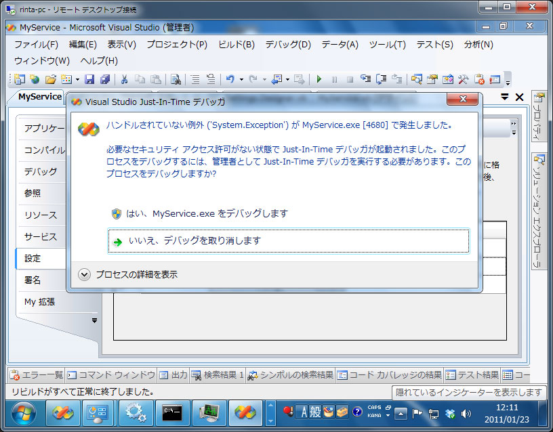The image size is (553, 432).
Task: Click the Properties Window toolbar icon
Action: 432,79
